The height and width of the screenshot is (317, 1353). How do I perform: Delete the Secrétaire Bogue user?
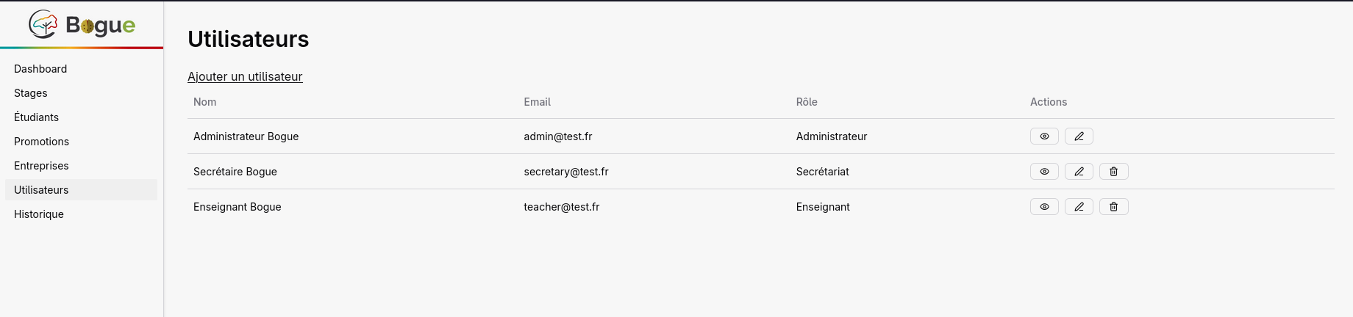(x=1113, y=172)
